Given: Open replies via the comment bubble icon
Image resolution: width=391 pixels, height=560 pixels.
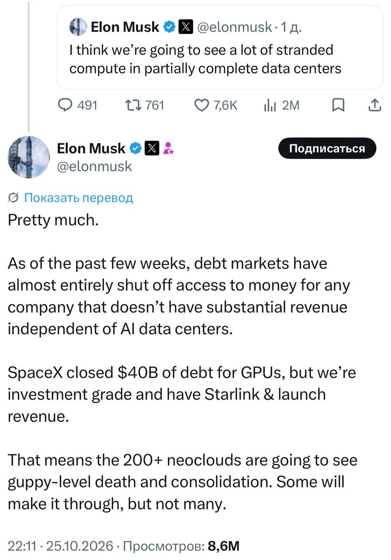Looking at the screenshot, I should 66,105.
